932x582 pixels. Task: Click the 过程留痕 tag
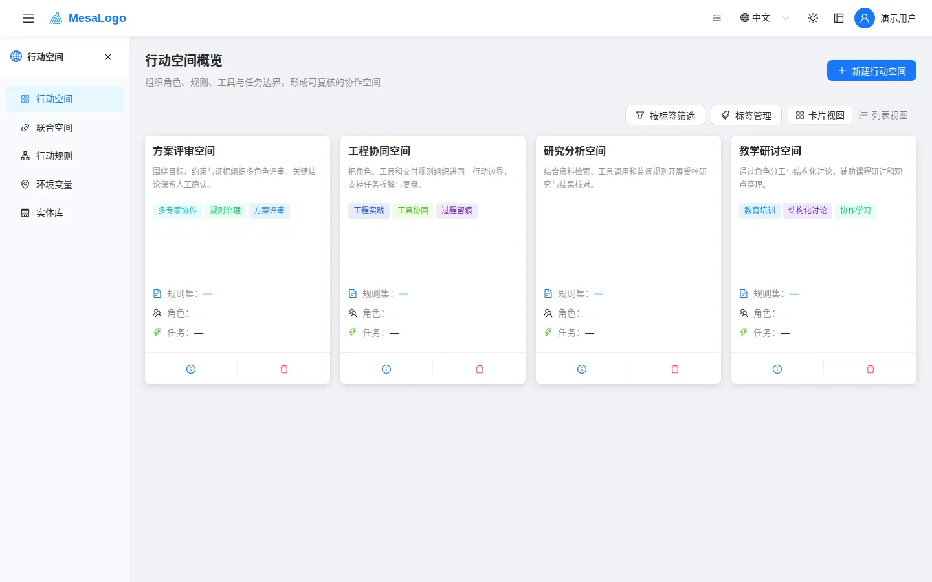tap(457, 210)
